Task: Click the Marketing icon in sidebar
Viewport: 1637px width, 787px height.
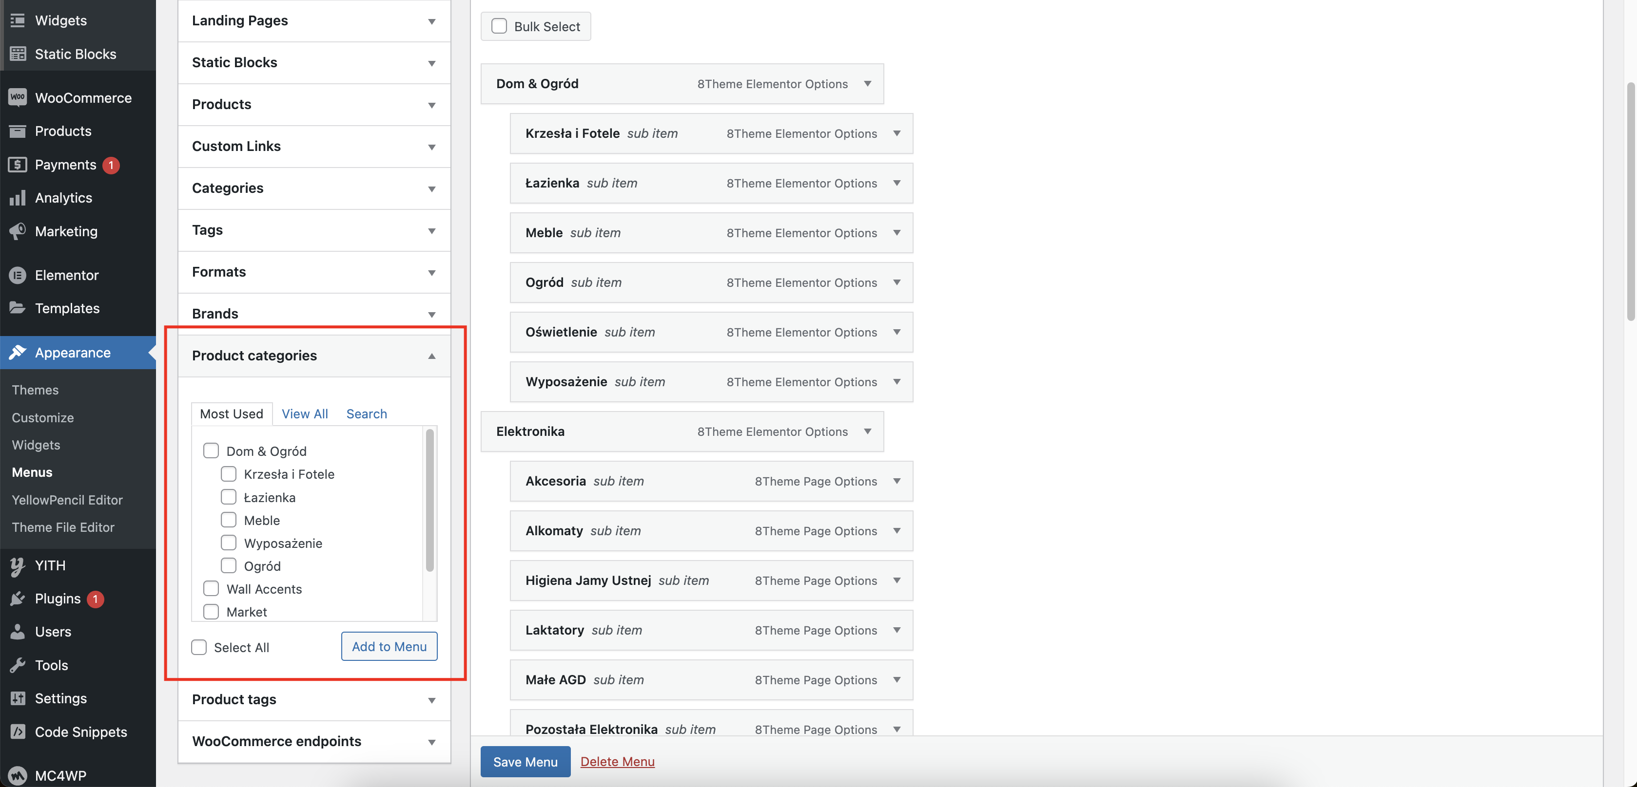Action: [x=19, y=232]
